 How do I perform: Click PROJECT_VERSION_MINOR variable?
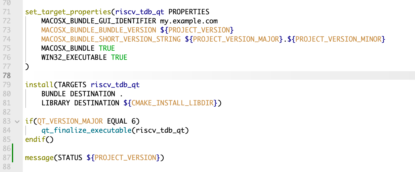pos(338,39)
